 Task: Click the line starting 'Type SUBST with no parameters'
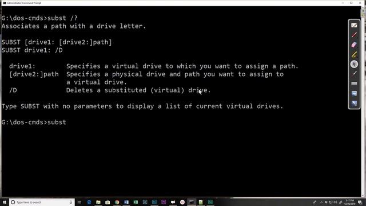(x=142, y=106)
